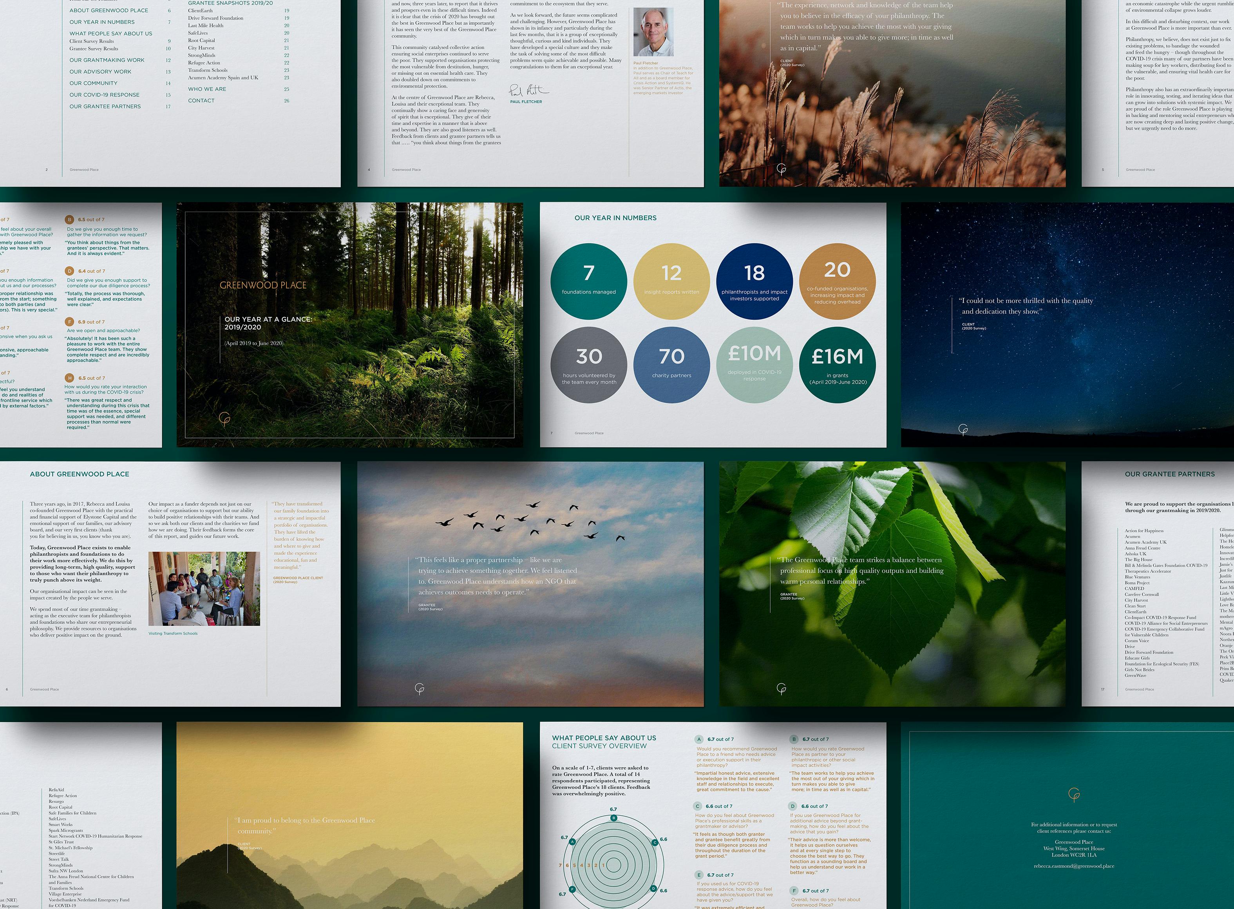Click the teal circle showing 7 foundations managed
The width and height of the screenshot is (1234, 909).
pos(589,281)
